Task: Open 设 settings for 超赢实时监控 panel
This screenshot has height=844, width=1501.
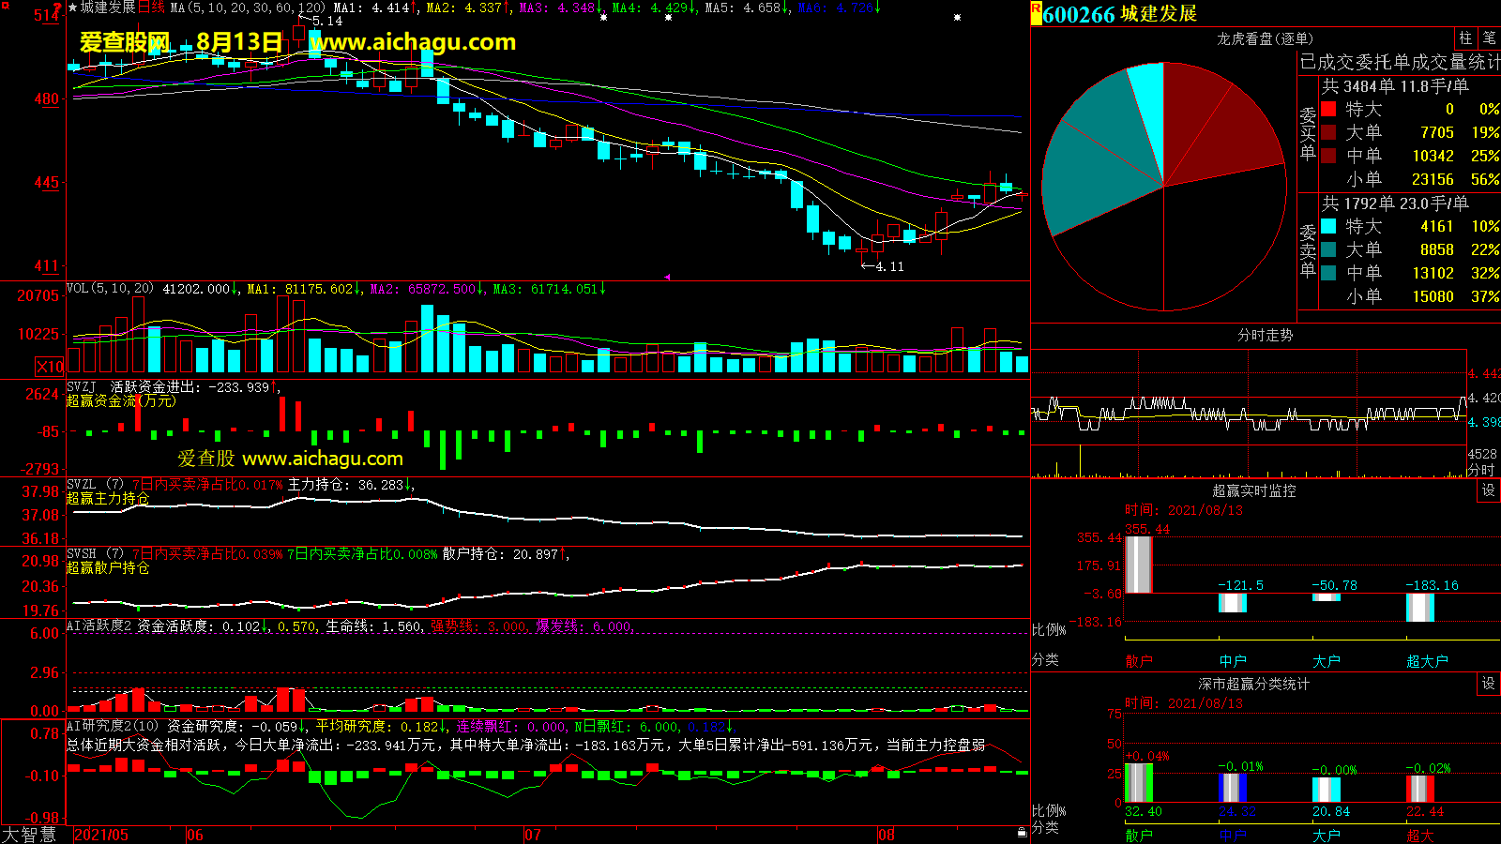Action: pyautogui.click(x=1488, y=490)
